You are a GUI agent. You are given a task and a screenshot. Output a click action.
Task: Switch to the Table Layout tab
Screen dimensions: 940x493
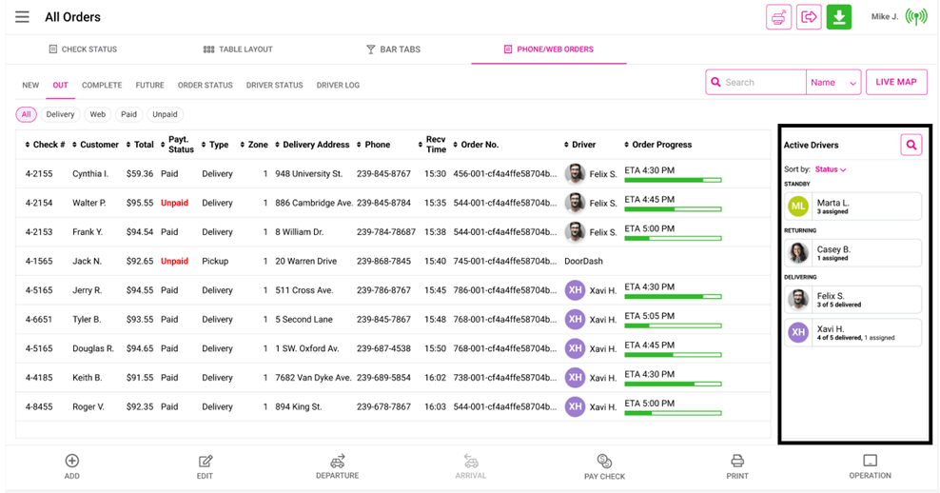click(x=238, y=49)
